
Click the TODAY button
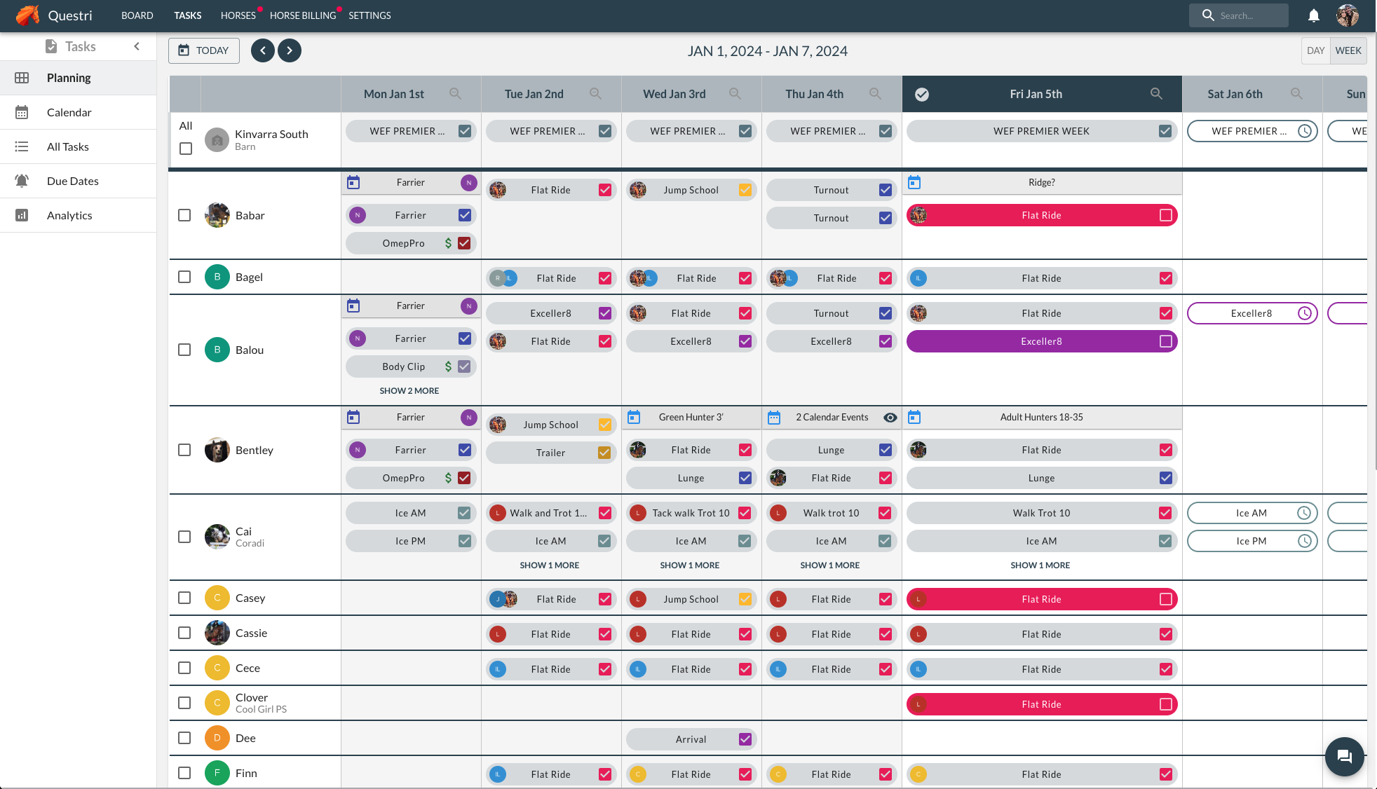(x=203, y=50)
